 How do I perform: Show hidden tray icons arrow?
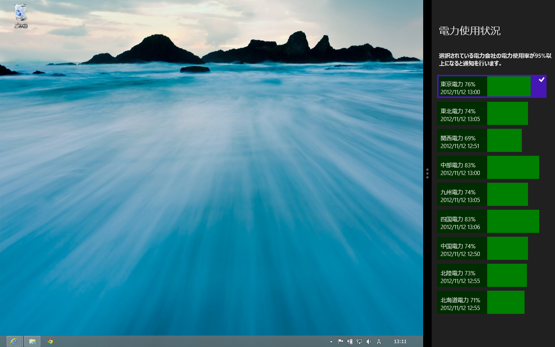coord(331,342)
